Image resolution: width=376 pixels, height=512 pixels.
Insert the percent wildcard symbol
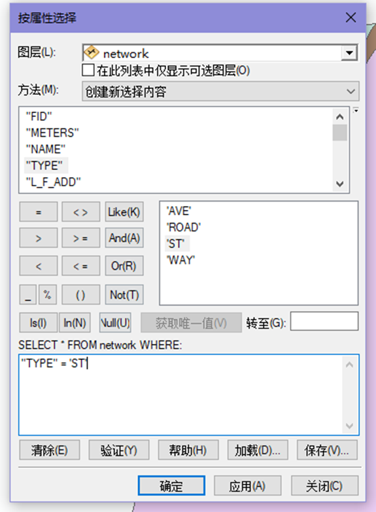[48, 294]
